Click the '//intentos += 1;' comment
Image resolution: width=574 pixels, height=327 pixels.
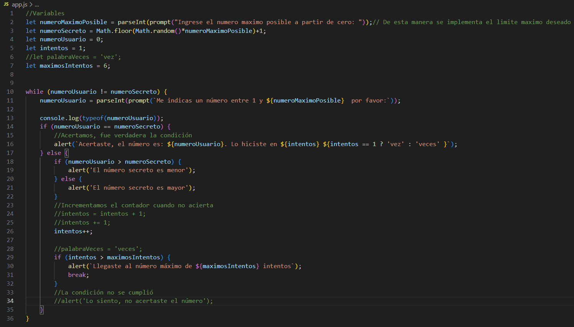[x=82, y=223]
